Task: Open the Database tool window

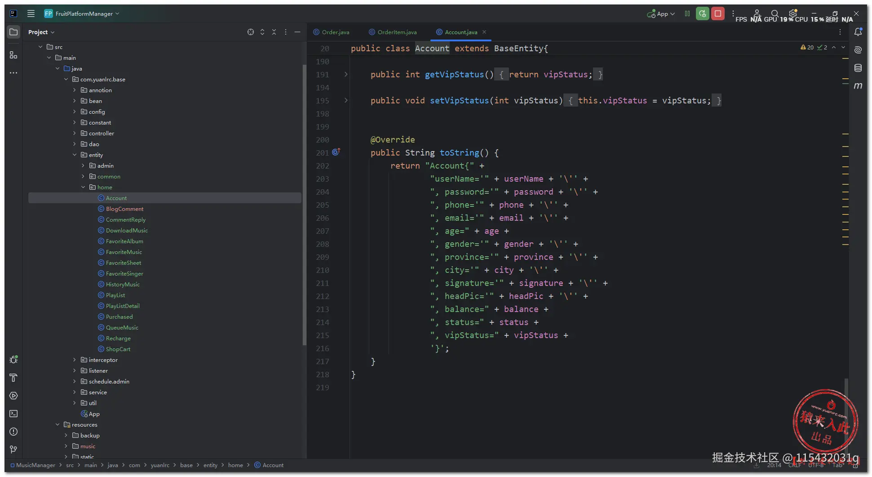Action: pos(858,68)
